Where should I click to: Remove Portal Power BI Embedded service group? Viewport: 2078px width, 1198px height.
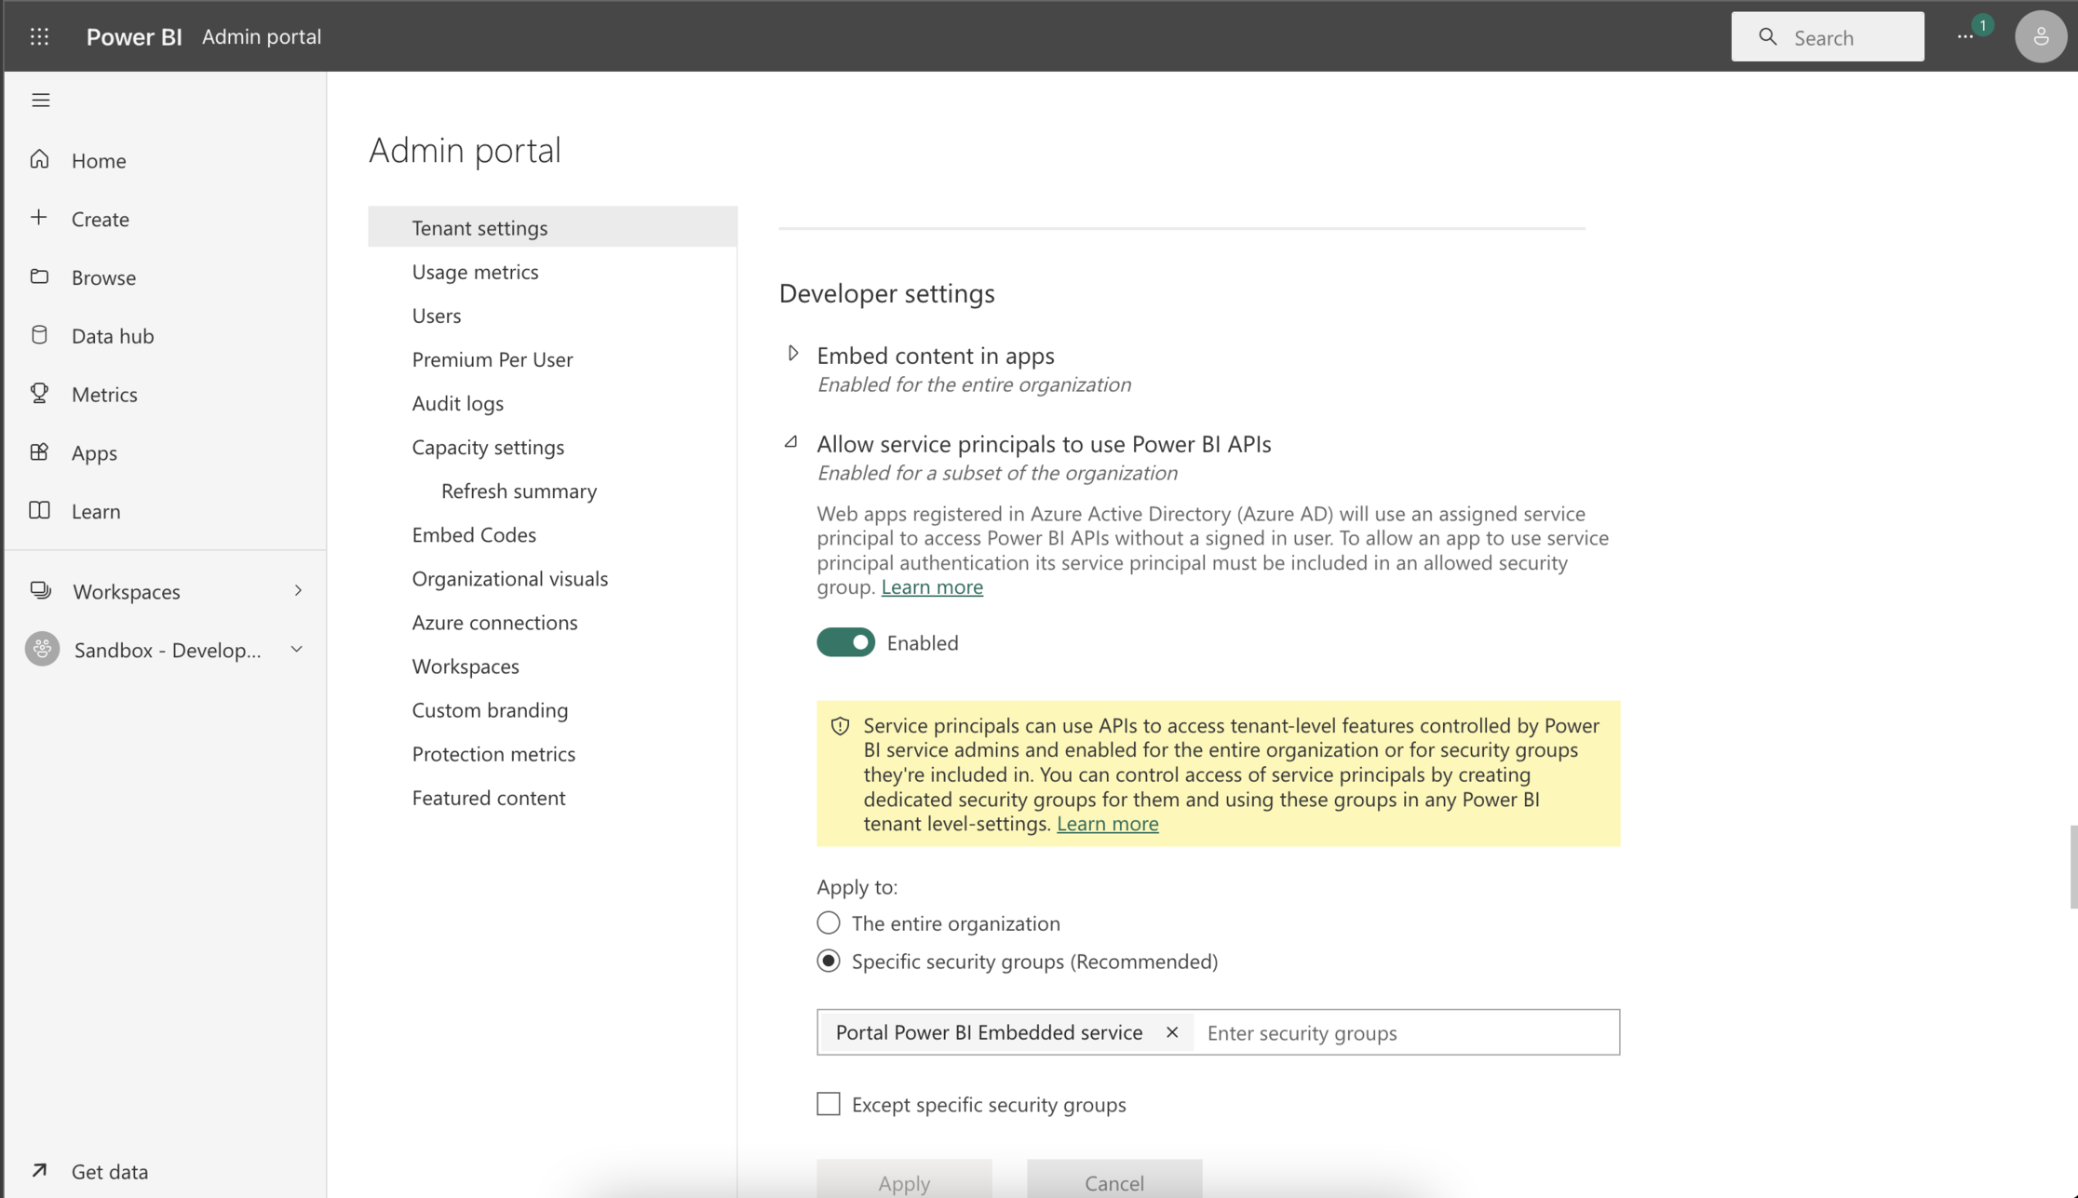coord(1172,1031)
